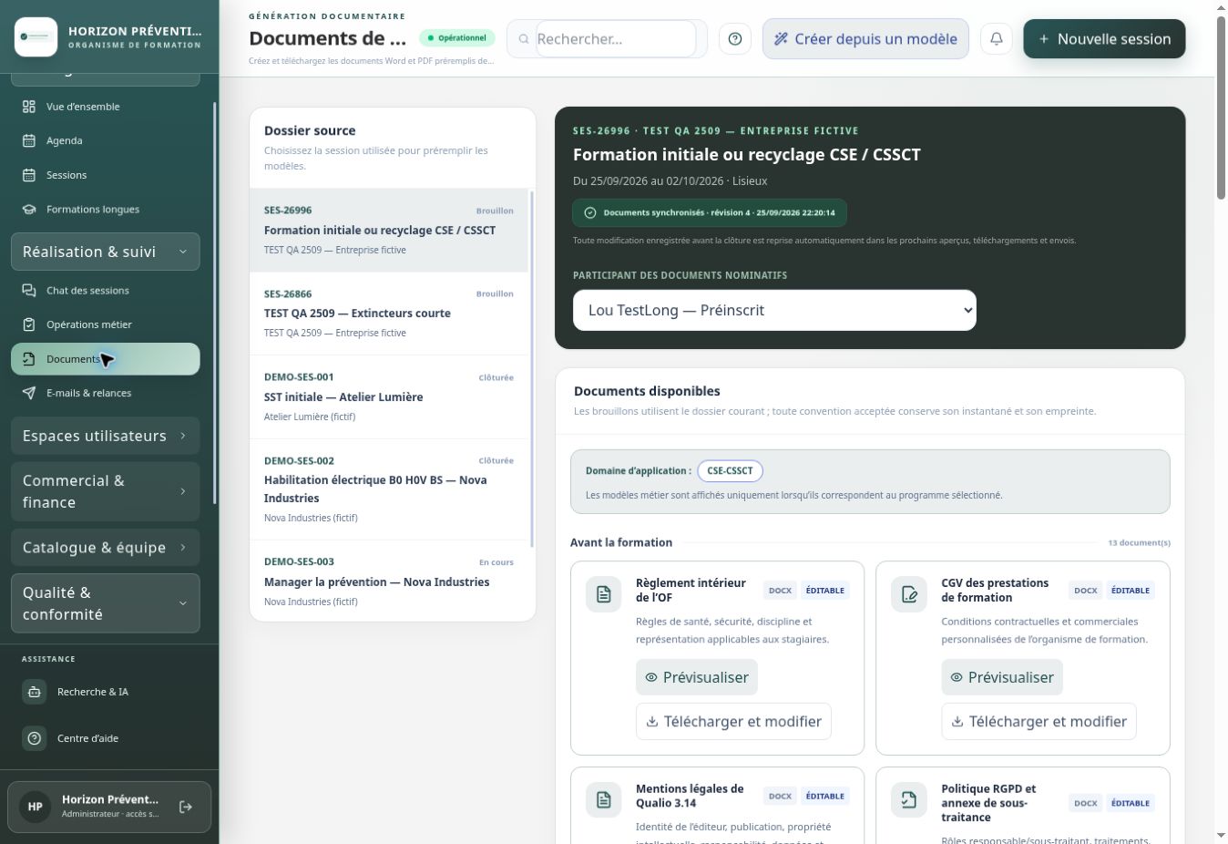
Task: Open Vue d'ensemble dashboard icon
Action: click(x=29, y=107)
